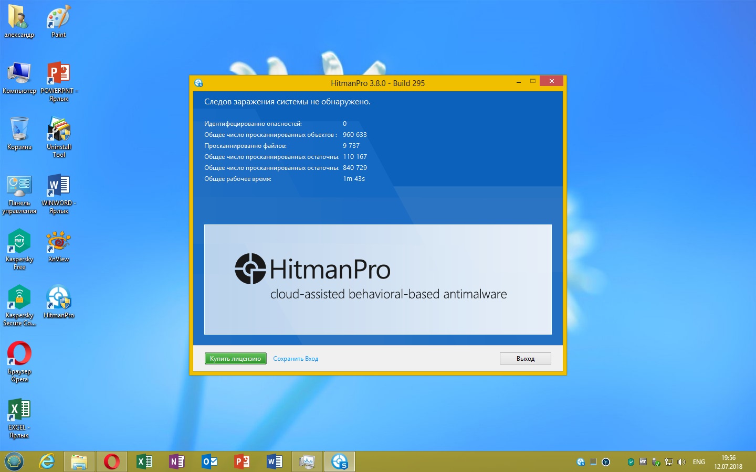Viewport: 756px width, 472px height.
Task: Open the volume speaker tray icon
Action: pos(681,462)
